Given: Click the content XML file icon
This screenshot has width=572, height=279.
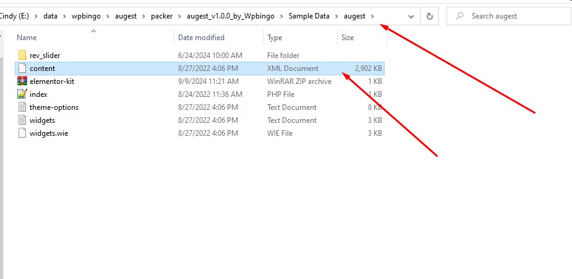Looking at the screenshot, I should point(22,69).
